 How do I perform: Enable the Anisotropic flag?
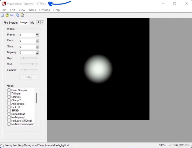[9, 104]
